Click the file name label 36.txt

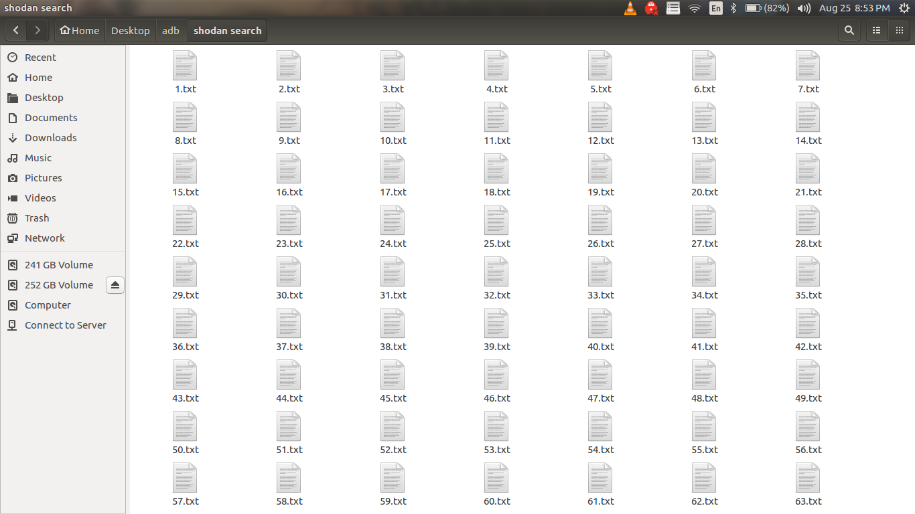point(185,347)
